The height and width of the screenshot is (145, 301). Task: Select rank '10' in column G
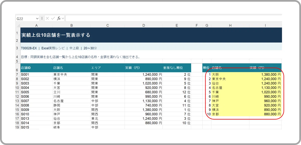pyautogui.click(x=207, y=114)
